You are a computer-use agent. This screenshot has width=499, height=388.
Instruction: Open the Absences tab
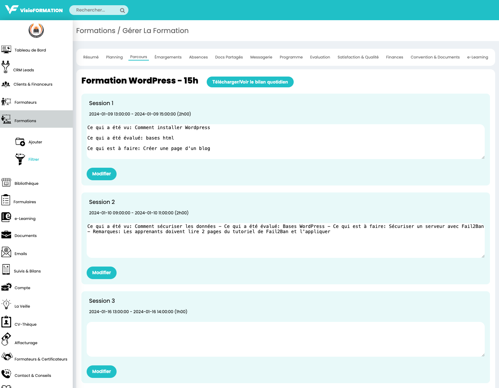pos(198,57)
